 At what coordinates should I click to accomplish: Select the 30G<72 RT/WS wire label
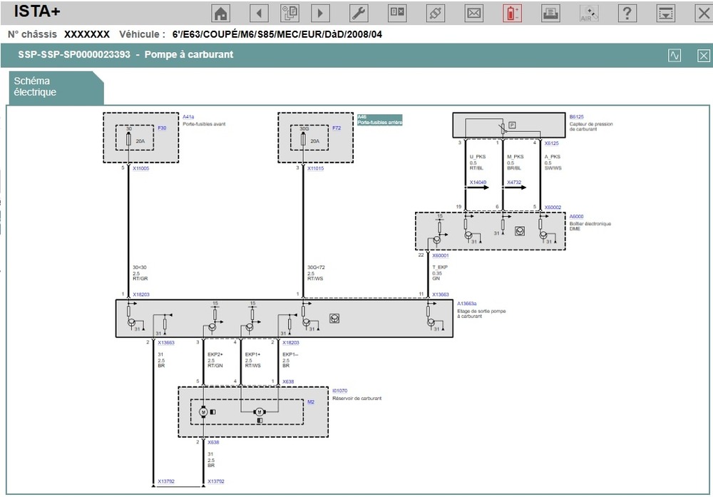[x=316, y=273]
